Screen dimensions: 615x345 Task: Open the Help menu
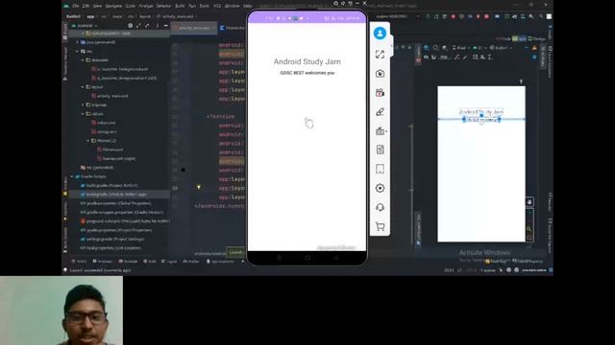pyautogui.click(x=248, y=6)
